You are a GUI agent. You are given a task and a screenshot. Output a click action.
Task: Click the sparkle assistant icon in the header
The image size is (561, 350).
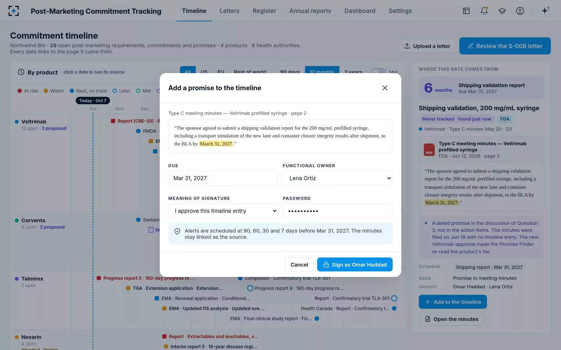click(545, 10)
